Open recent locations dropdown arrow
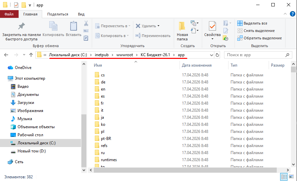 coord(24,55)
